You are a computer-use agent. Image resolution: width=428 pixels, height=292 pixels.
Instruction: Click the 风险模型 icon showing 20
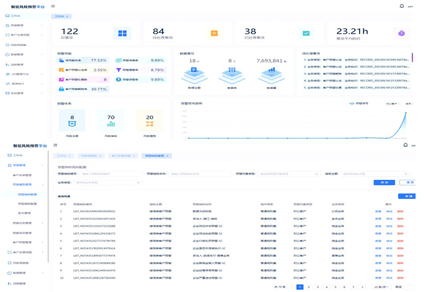(149, 121)
